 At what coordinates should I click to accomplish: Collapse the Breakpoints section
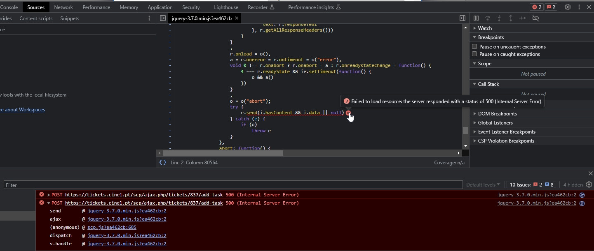pos(532,37)
